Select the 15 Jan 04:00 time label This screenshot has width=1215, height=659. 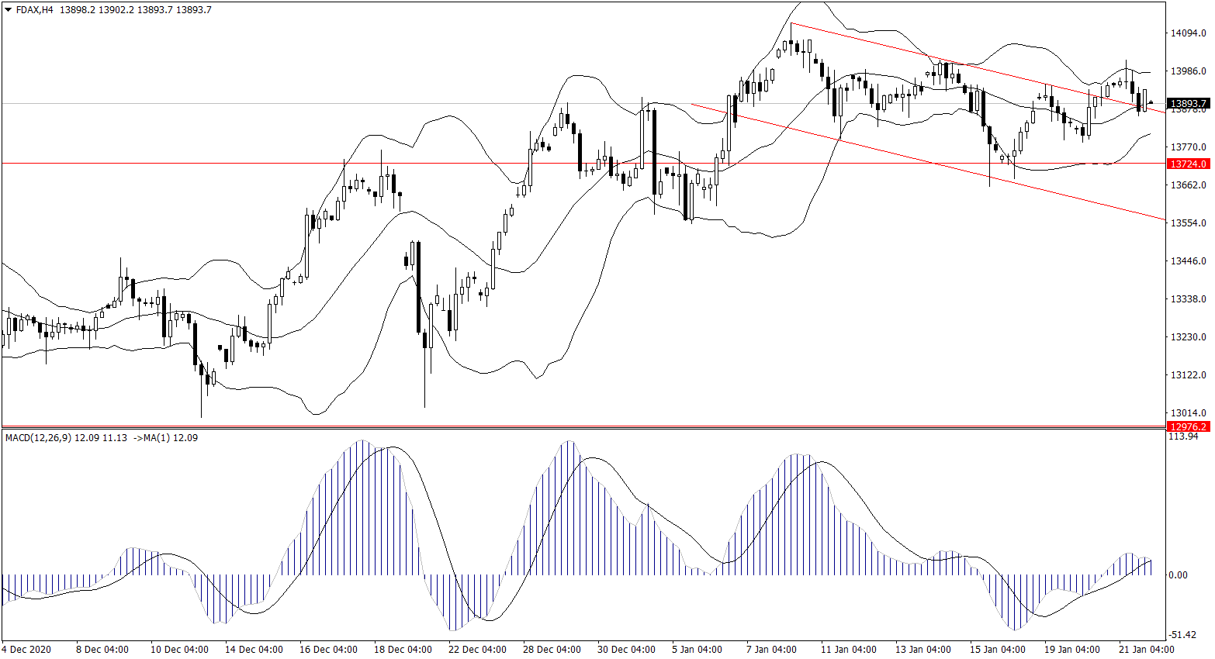[x=997, y=650]
